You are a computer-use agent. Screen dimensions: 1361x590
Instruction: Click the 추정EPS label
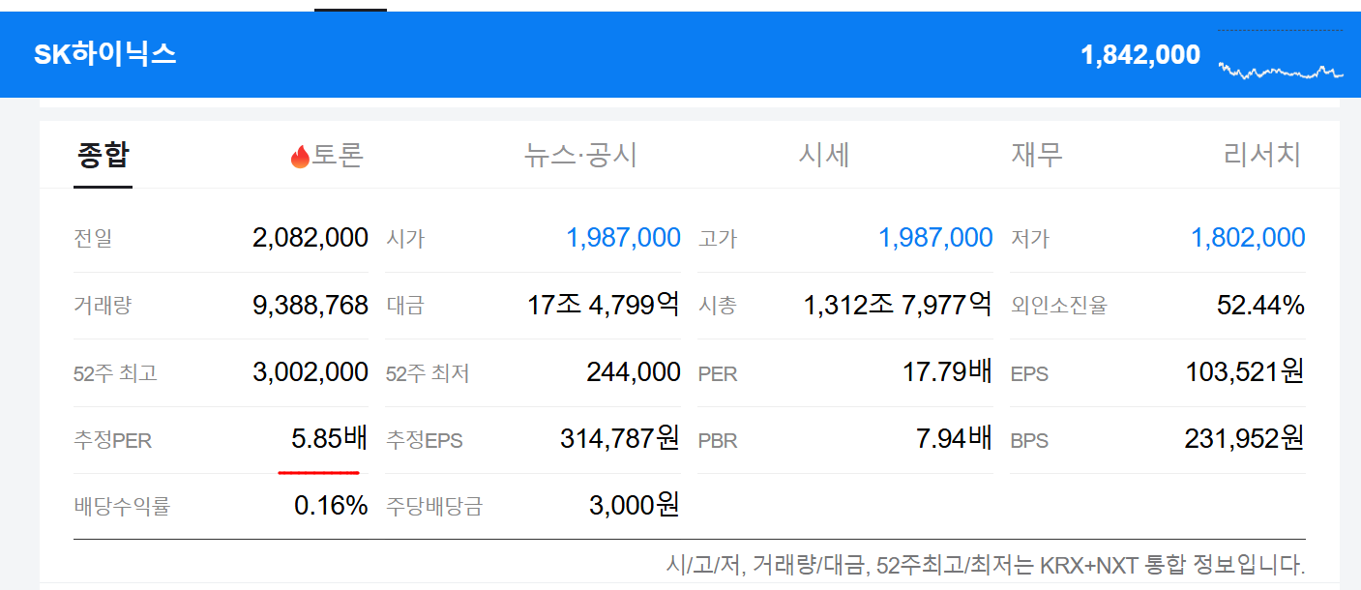point(425,441)
